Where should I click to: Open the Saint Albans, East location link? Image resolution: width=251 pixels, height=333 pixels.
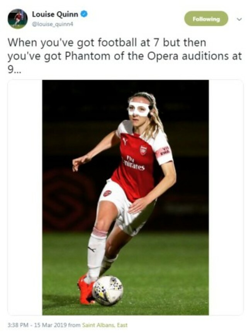coord(105,325)
